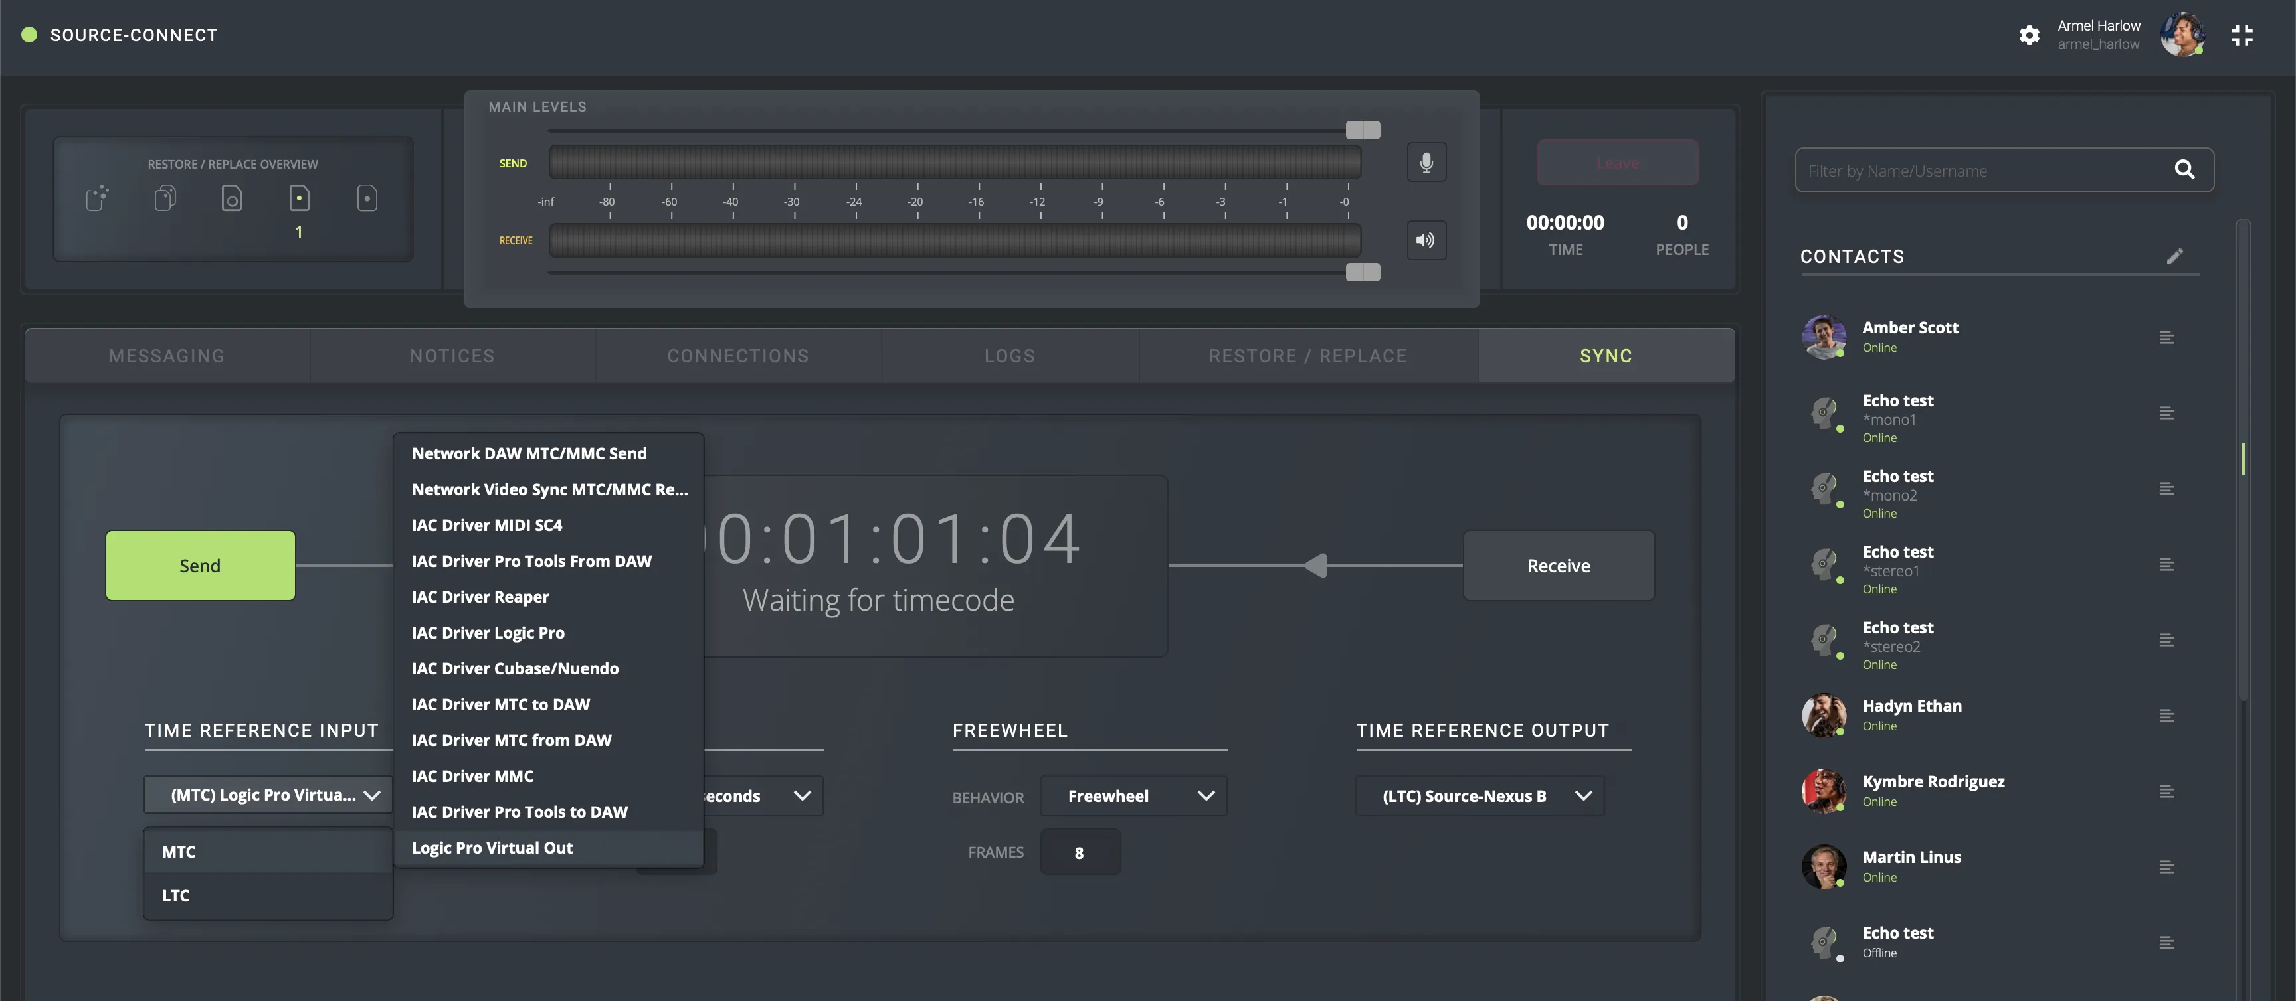Switch to the Connections tab
This screenshot has height=1001, width=2296.
[738, 356]
